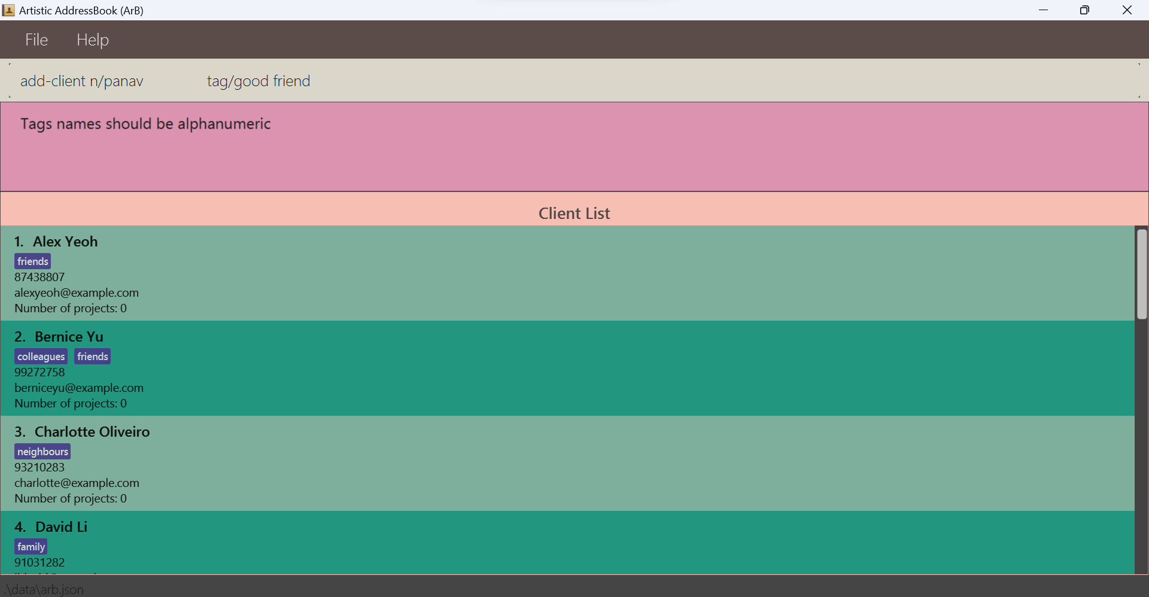This screenshot has width=1149, height=597.
Task: Select client name Charlotte Oliveiro
Action: (92, 432)
